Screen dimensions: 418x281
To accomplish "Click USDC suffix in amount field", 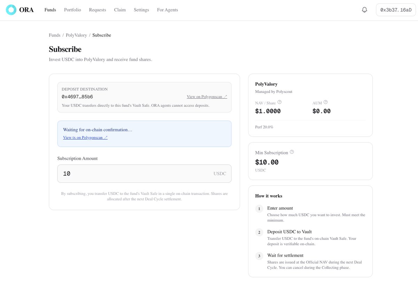I will [220, 174].
